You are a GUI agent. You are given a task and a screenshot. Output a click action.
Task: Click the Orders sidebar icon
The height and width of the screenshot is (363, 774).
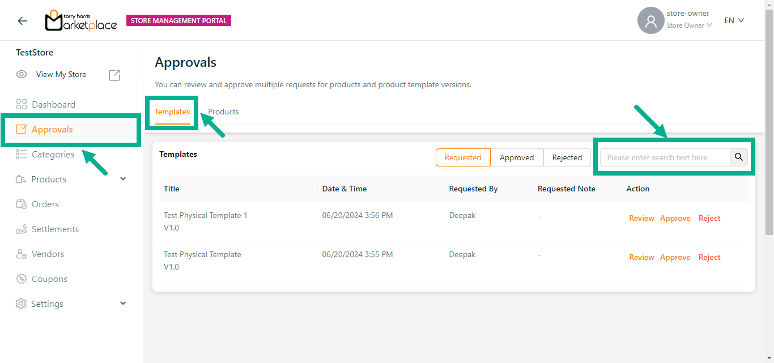click(22, 204)
